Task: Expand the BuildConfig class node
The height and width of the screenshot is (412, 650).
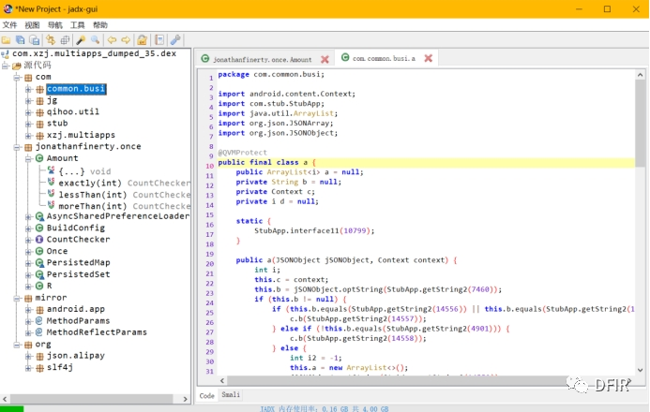Action: tap(28, 228)
